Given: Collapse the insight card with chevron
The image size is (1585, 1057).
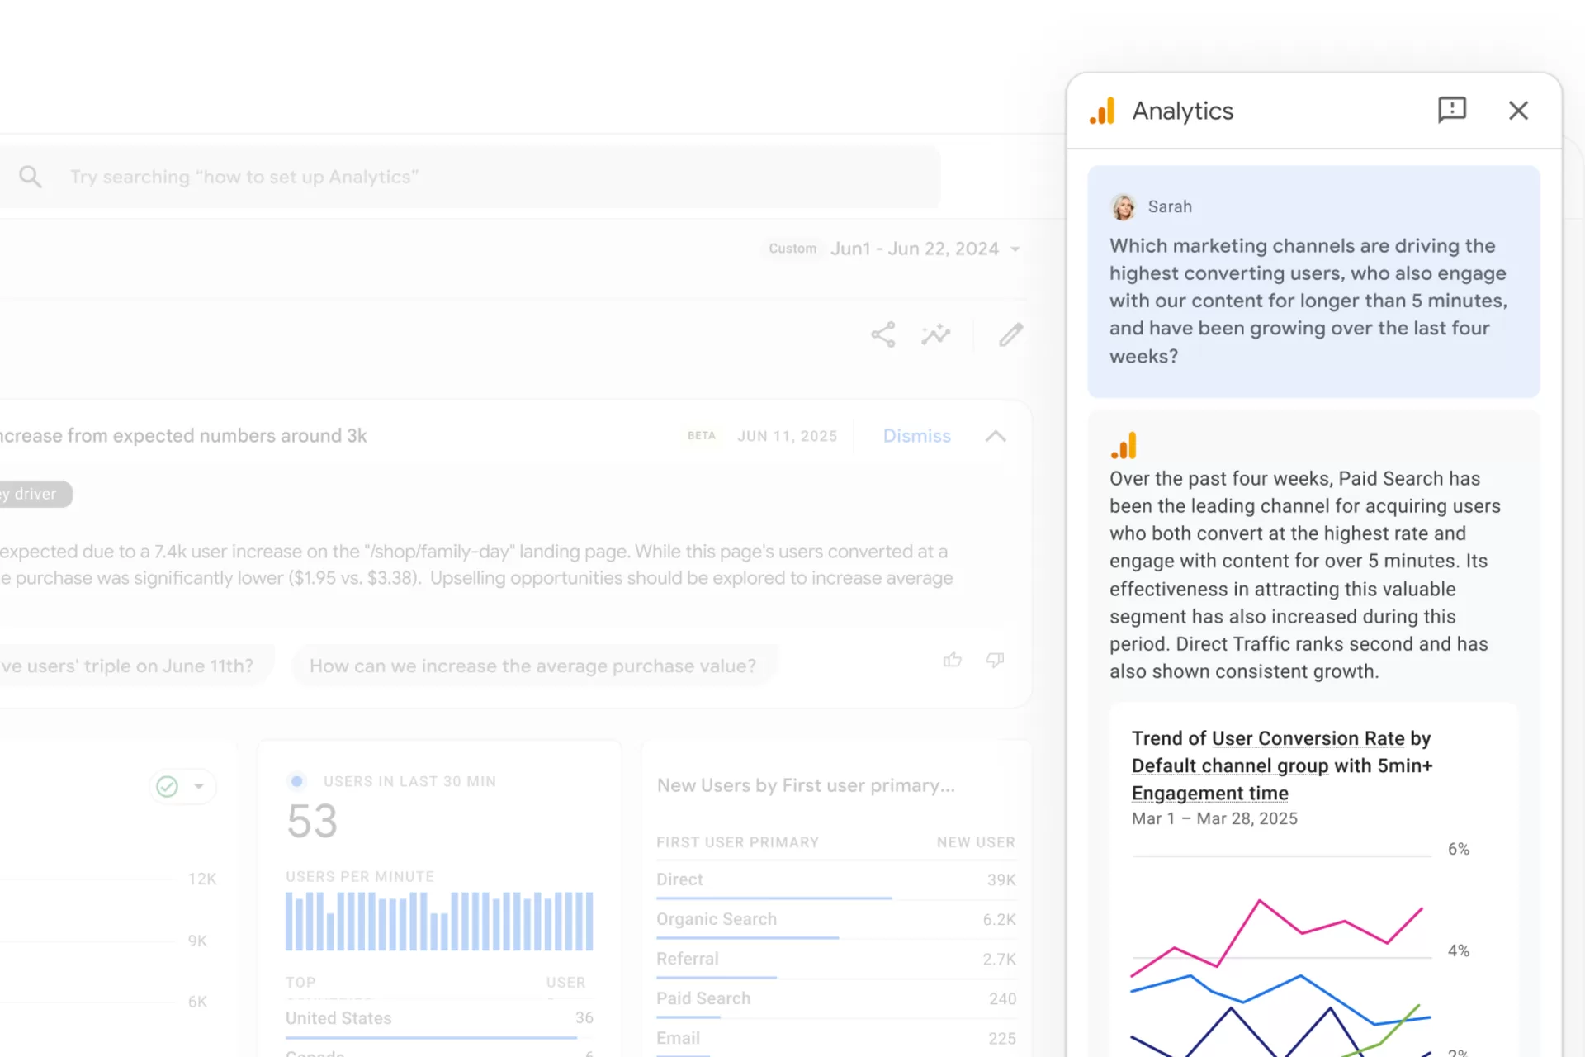Looking at the screenshot, I should 996,436.
